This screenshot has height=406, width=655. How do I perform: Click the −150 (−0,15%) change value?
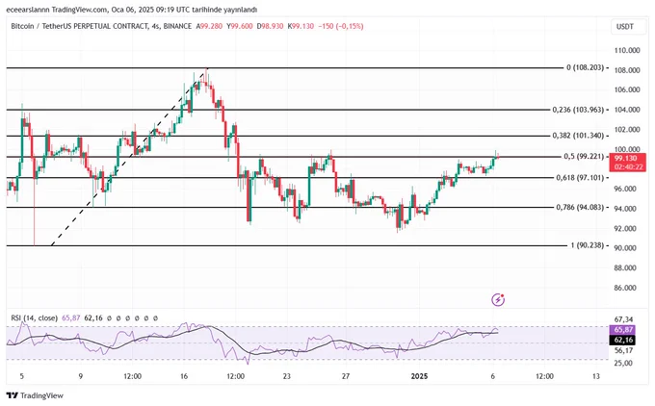coord(341,26)
